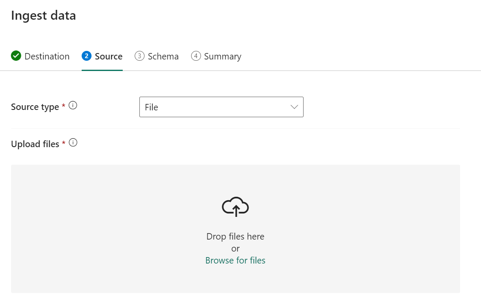The image size is (481, 302).
Task: Click the info icon beside Source type
Action: click(x=73, y=105)
